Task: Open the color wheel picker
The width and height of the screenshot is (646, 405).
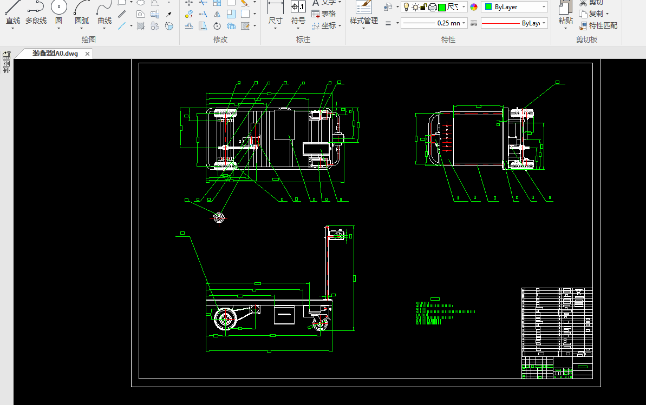Action: tap(474, 7)
